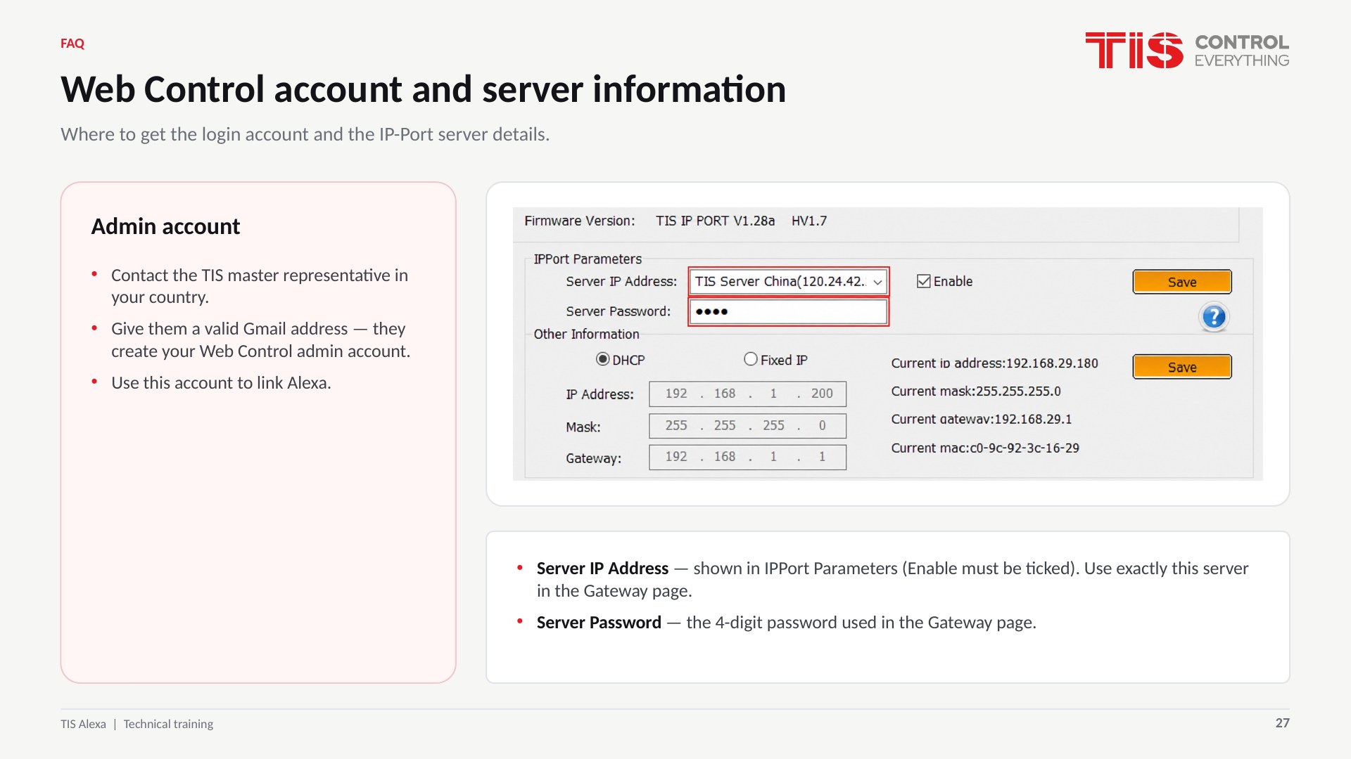Image resolution: width=1351 pixels, height=759 pixels.
Task: Click the IPPort Parameters group label
Action: click(588, 259)
